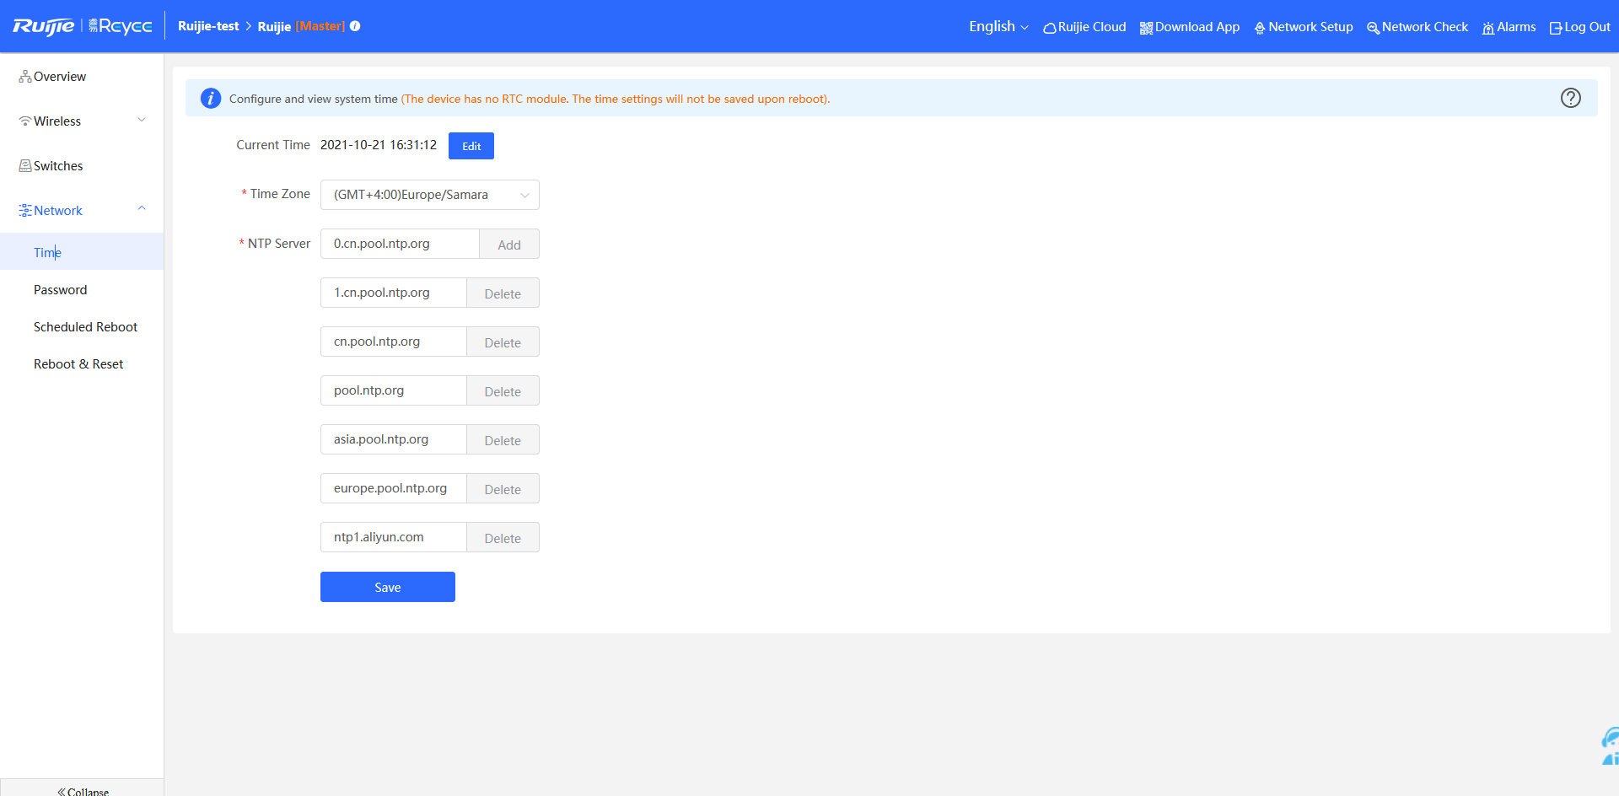1619x796 pixels.
Task: Open the Time Zone dropdown
Action: tap(430, 195)
